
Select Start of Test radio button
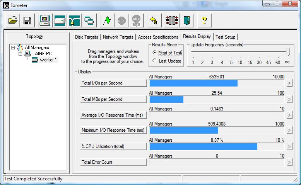pyautogui.click(x=154, y=53)
